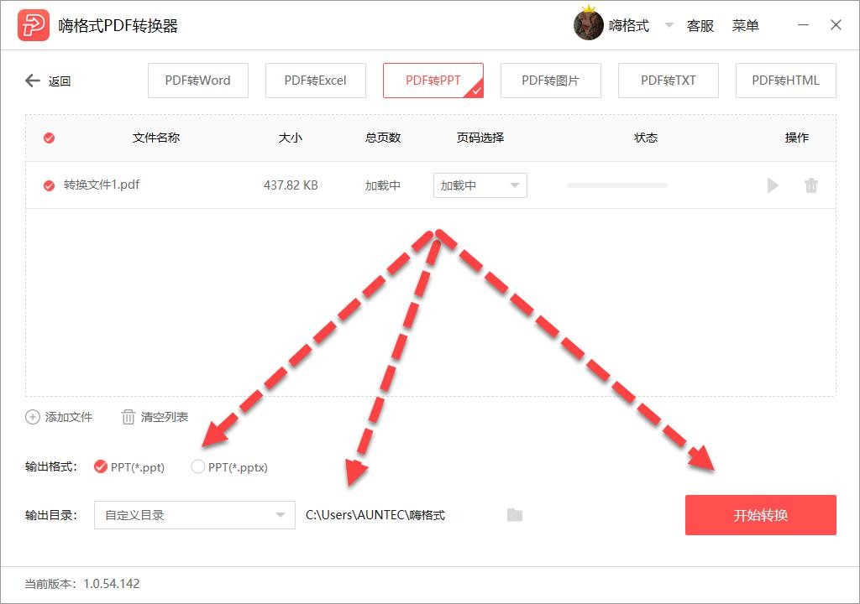Click the file size 437.82 KB
The height and width of the screenshot is (604, 860).
click(291, 185)
